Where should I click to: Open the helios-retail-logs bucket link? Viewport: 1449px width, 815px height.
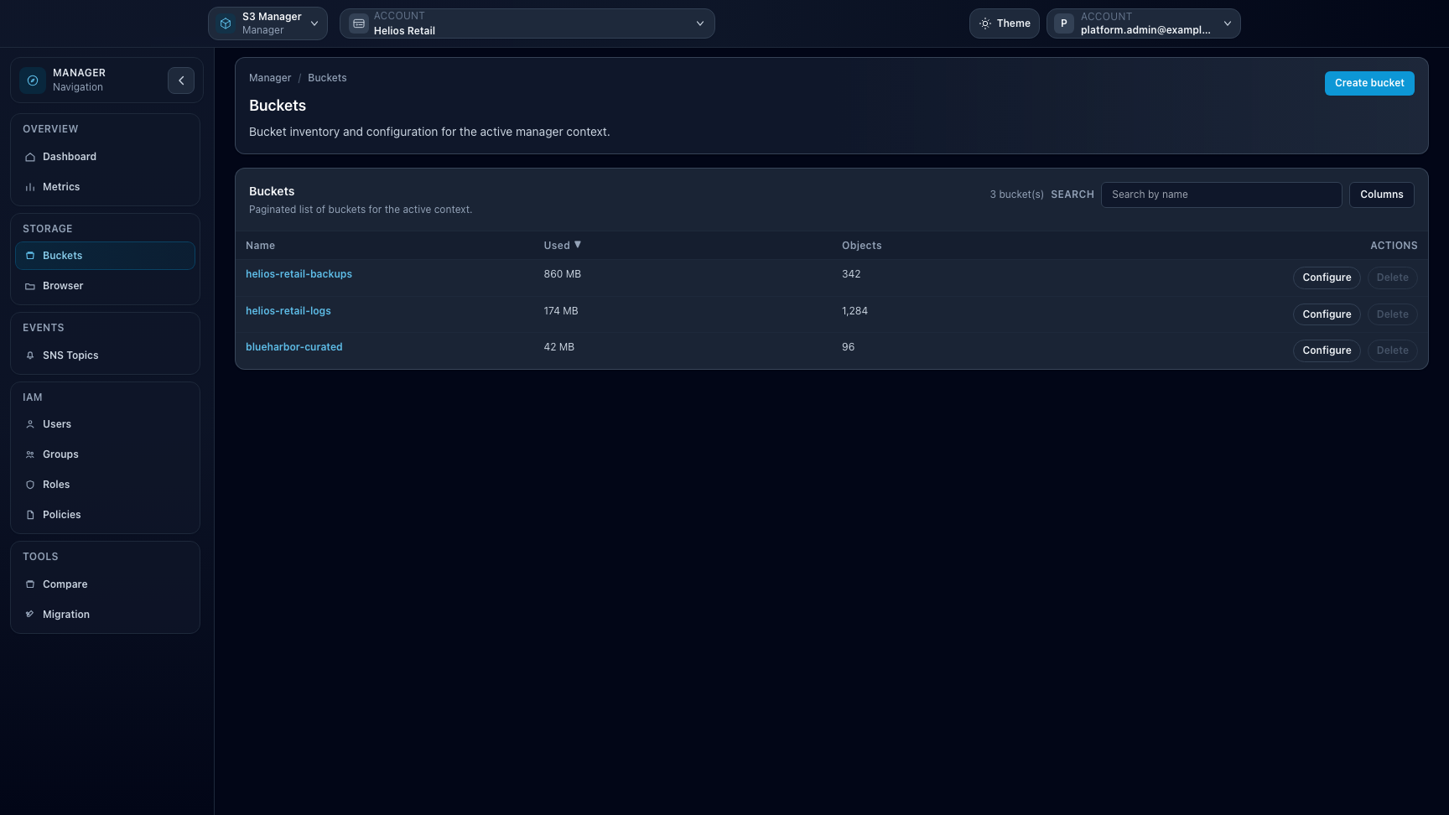pyautogui.click(x=288, y=310)
